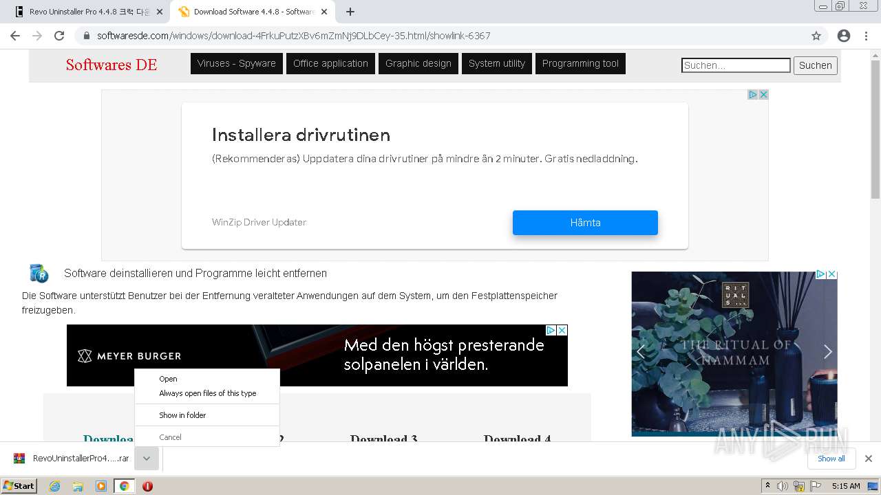
Task: Go back to the previous page
Action: pyautogui.click(x=15, y=36)
